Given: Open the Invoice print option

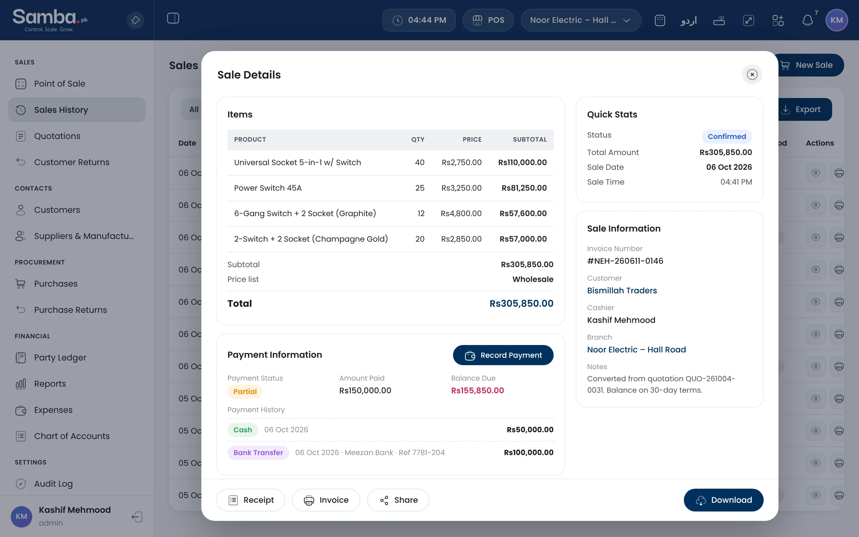Looking at the screenshot, I should [326, 500].
